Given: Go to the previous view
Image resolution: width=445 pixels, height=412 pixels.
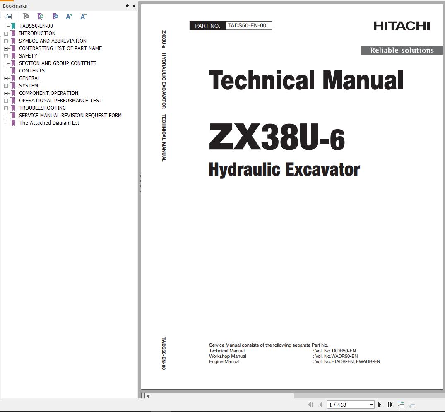Looking at the screenshot, I should [x=401, y=405].
